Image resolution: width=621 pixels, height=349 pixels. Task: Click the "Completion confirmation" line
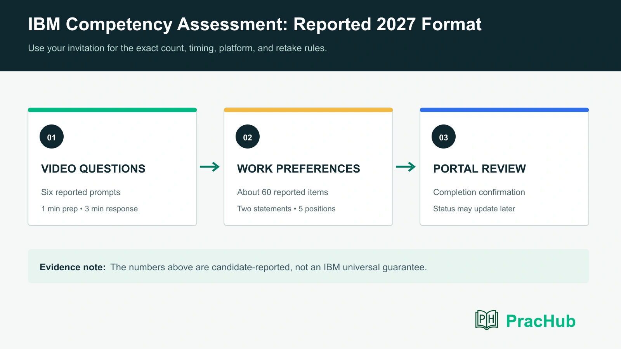click(479, 192)
